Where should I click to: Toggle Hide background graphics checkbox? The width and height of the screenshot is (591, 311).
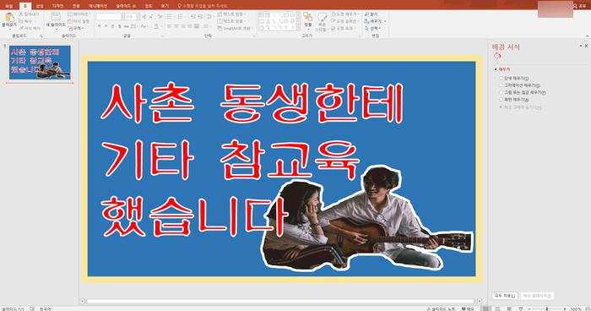point(501,107)
